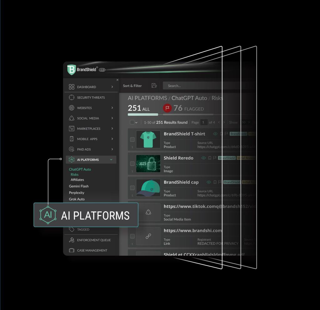320x310 pixels.
Task: Open the Show results-per-page dropdown
Action: (x=246, y=122)
